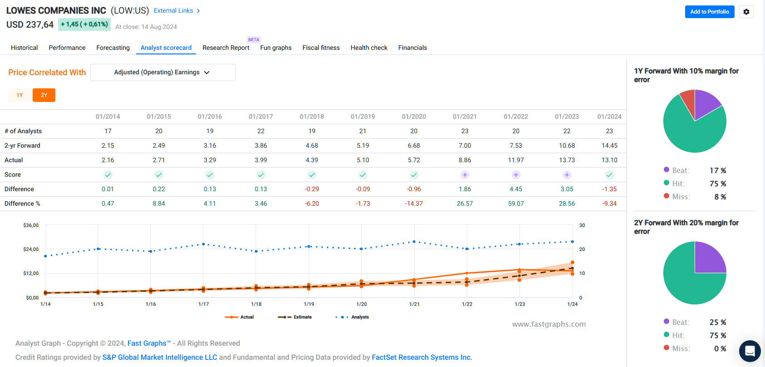
Task: Switch to the Forecasting tab
Action: point(113,48)
